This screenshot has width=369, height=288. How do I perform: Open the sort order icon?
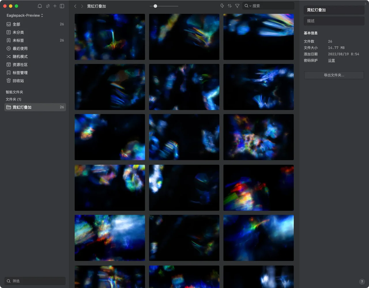pos(230,6)
